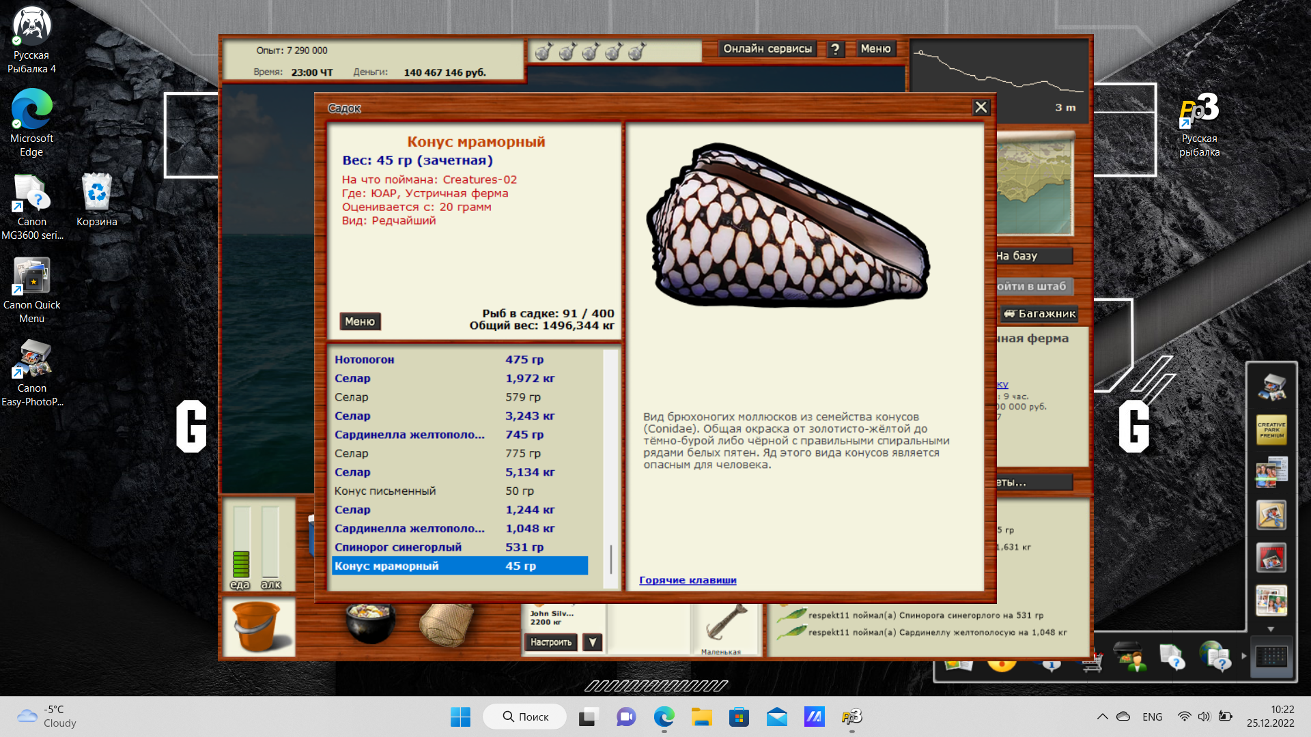This screenshot has height=737, width=1311.
Task: Open the orange bucket icon
Action: tap(258, 627)
